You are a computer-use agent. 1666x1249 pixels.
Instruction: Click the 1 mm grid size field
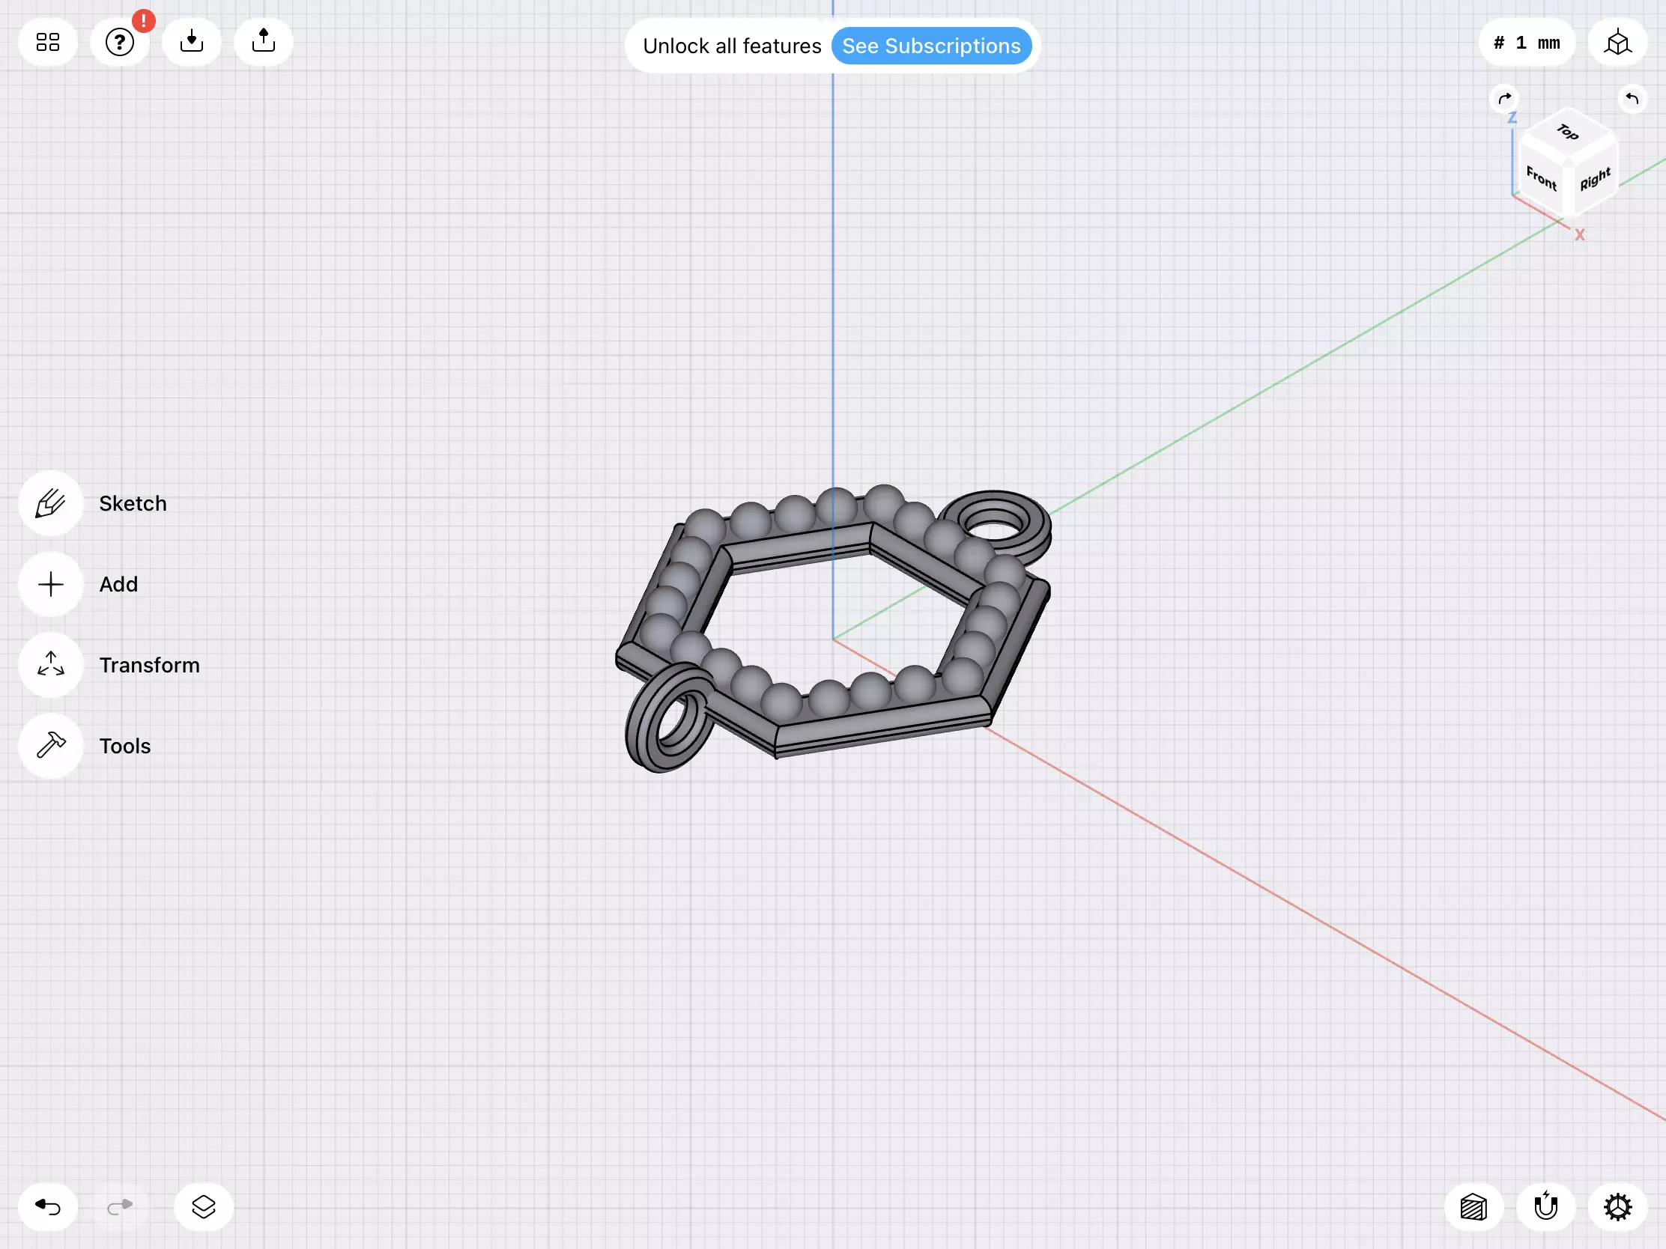pos(1527,43)
